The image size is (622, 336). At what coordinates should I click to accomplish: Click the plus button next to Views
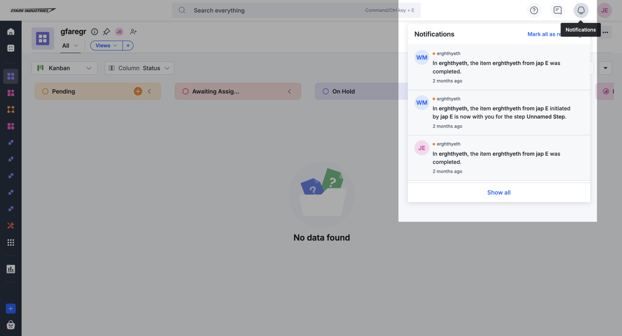click(x=128, y=46)
